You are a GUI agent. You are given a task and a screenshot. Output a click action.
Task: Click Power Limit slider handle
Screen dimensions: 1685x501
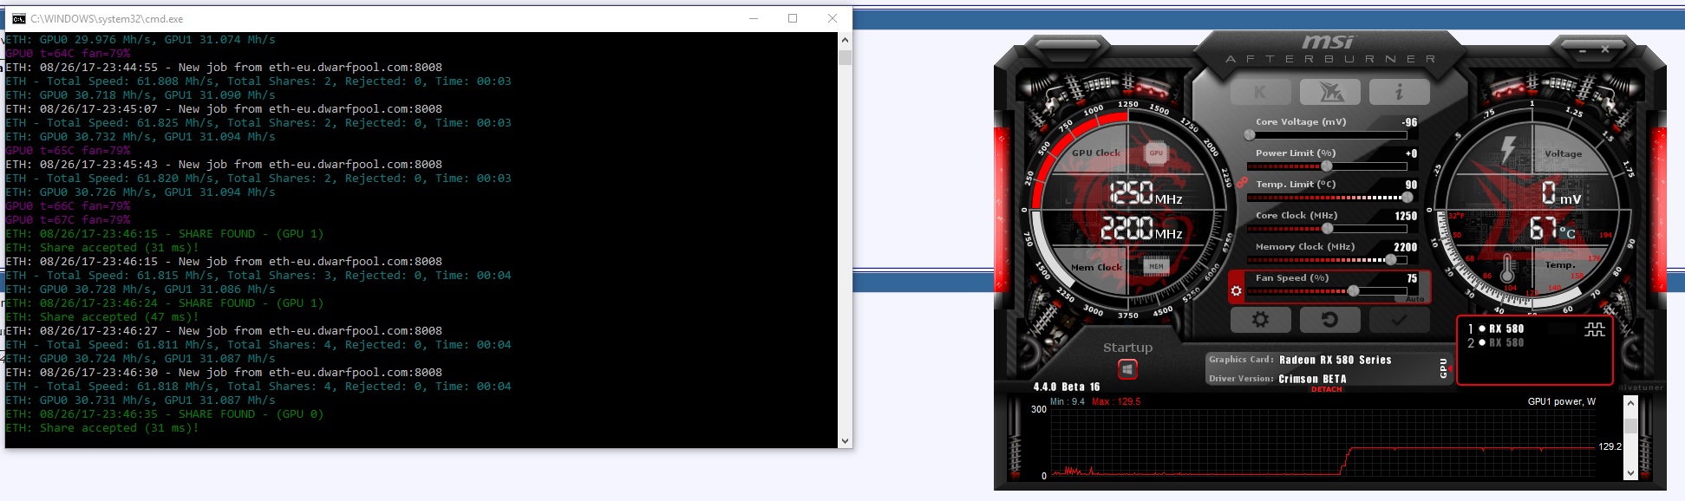1327,166
